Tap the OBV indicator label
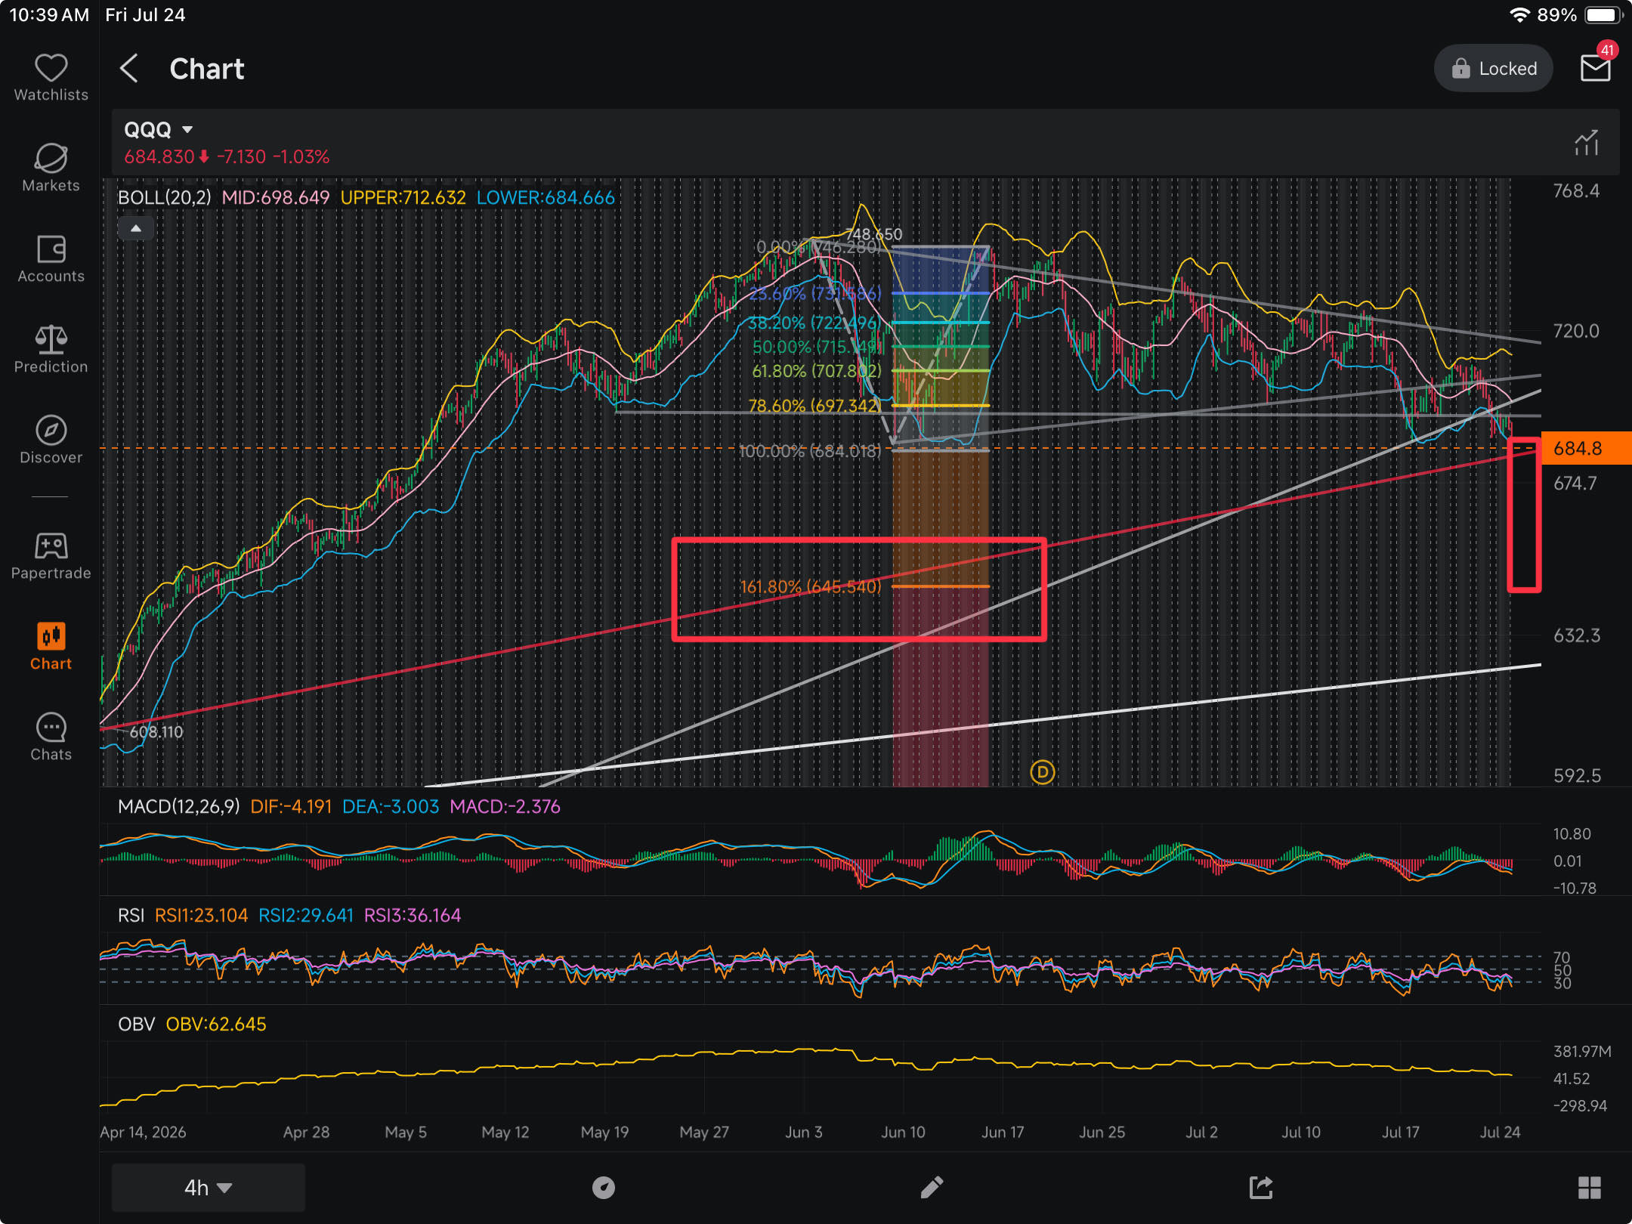The image size is (1632, 1224). coord(136,1024)
